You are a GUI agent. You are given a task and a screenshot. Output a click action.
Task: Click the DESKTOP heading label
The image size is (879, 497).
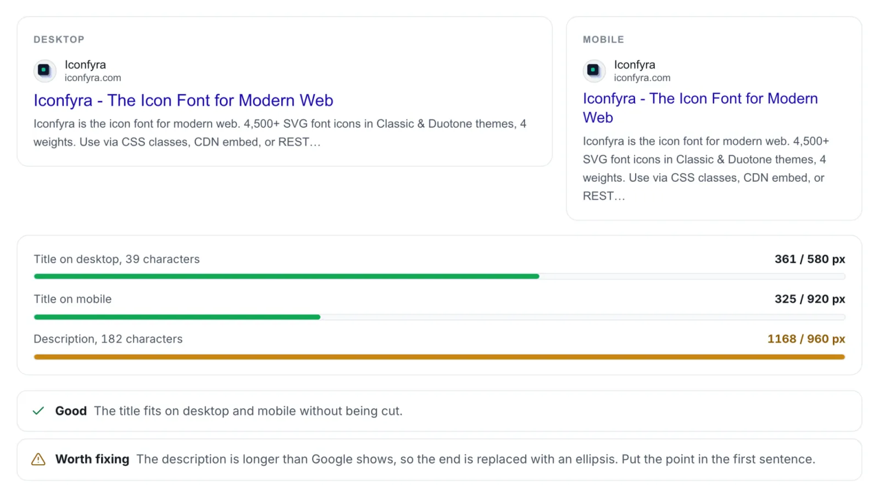coord(59,39)
